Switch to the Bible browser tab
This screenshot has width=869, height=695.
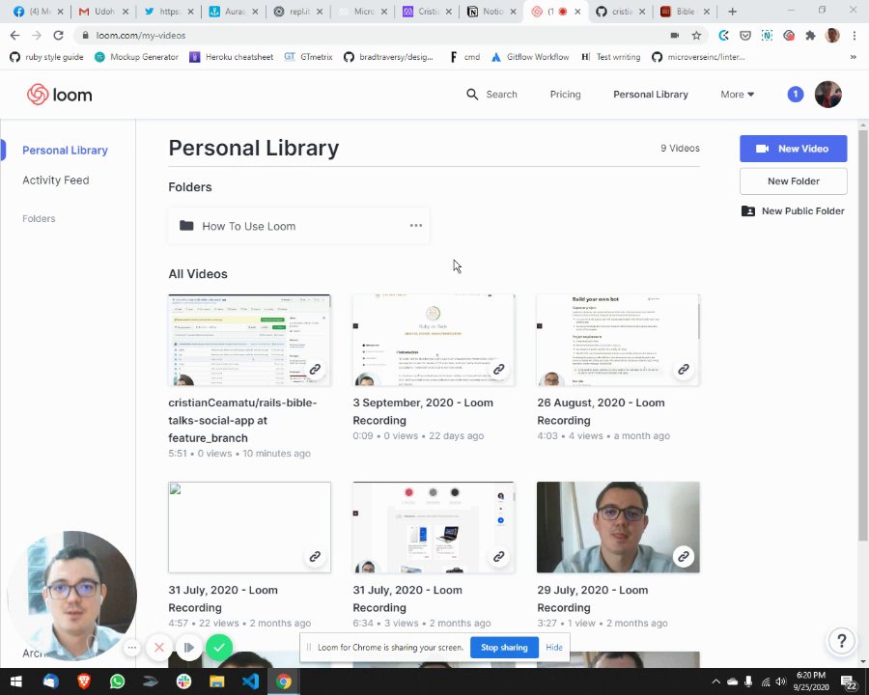(685, 11)
